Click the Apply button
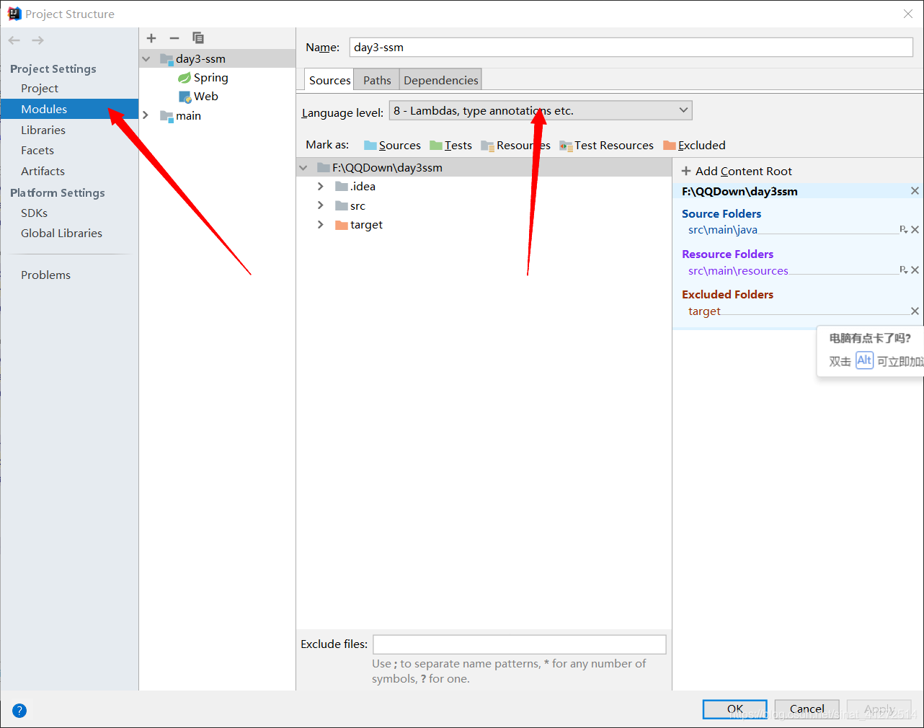924x728 pixels. click(879, 709)
